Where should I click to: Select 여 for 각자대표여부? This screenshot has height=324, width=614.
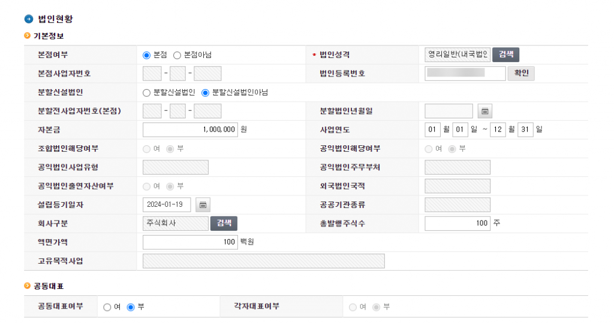353,307
